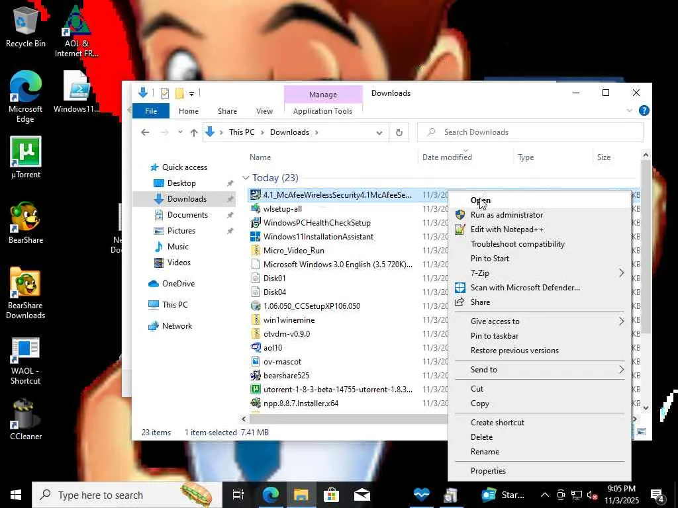Choose Restore previous versions
This screenshot has width=678, height=508.
tap(539, 351)
